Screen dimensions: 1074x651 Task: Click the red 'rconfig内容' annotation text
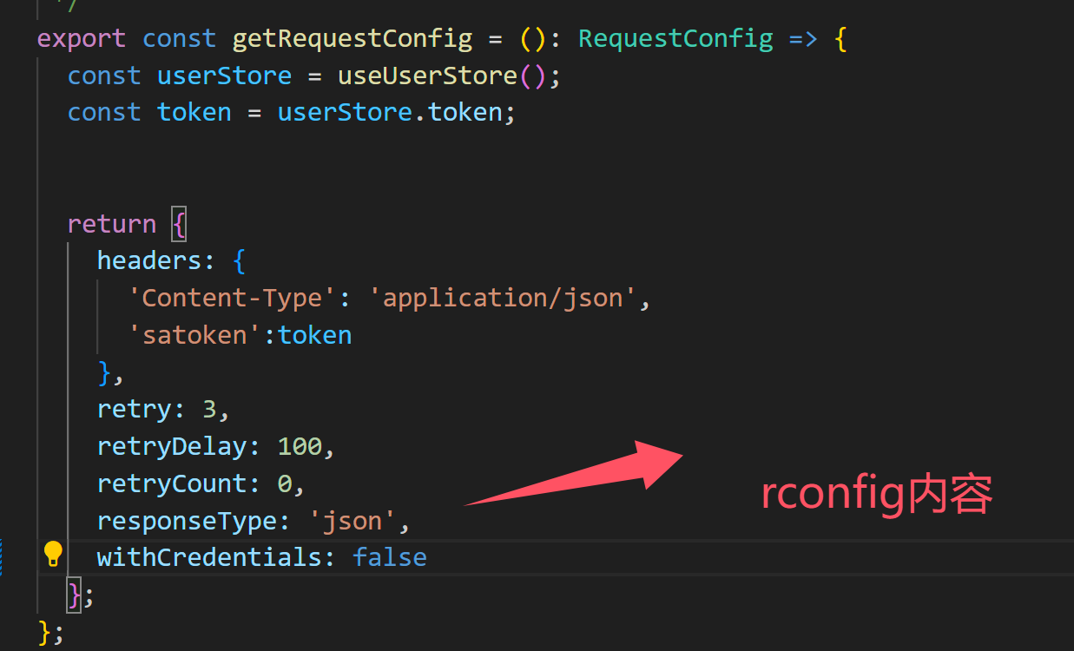click(876, 495)
